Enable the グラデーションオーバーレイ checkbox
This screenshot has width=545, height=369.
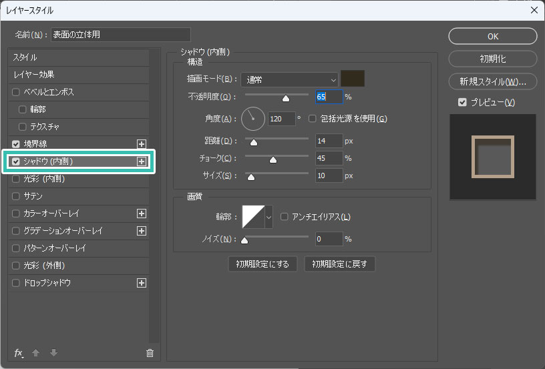(x=15, y=231)
